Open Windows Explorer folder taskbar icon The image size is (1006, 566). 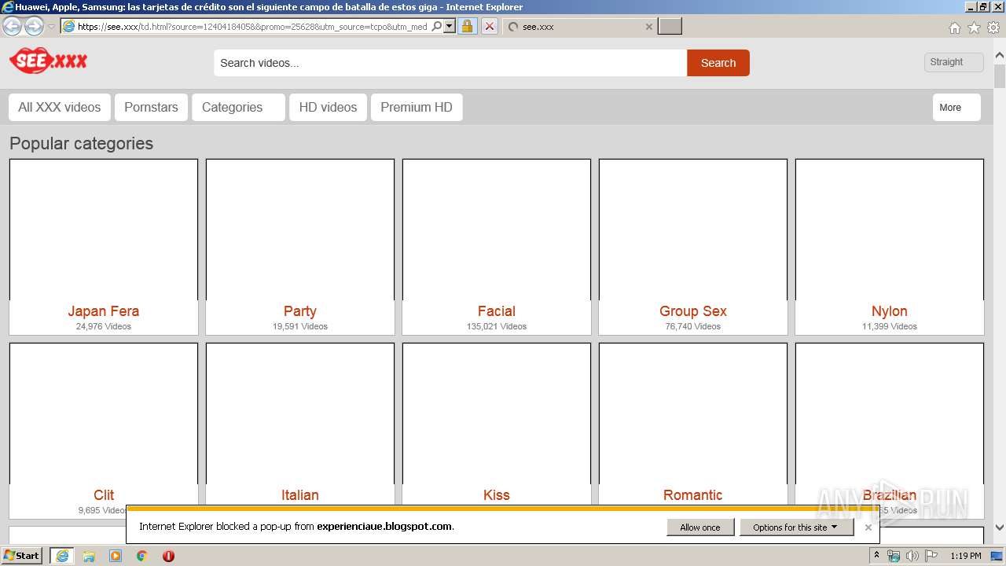[89, 556]
